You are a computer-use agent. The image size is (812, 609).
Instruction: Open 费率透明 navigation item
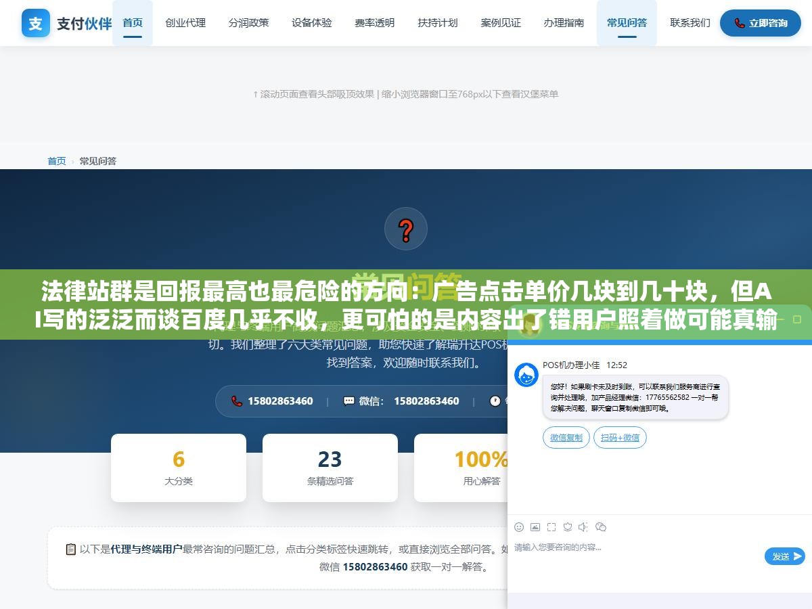click(x=375, y=23)
